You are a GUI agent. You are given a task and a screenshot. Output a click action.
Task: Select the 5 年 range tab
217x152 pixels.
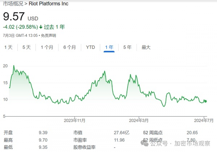(x=127, y=47)
